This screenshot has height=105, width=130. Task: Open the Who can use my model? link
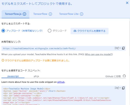(99, 54)
